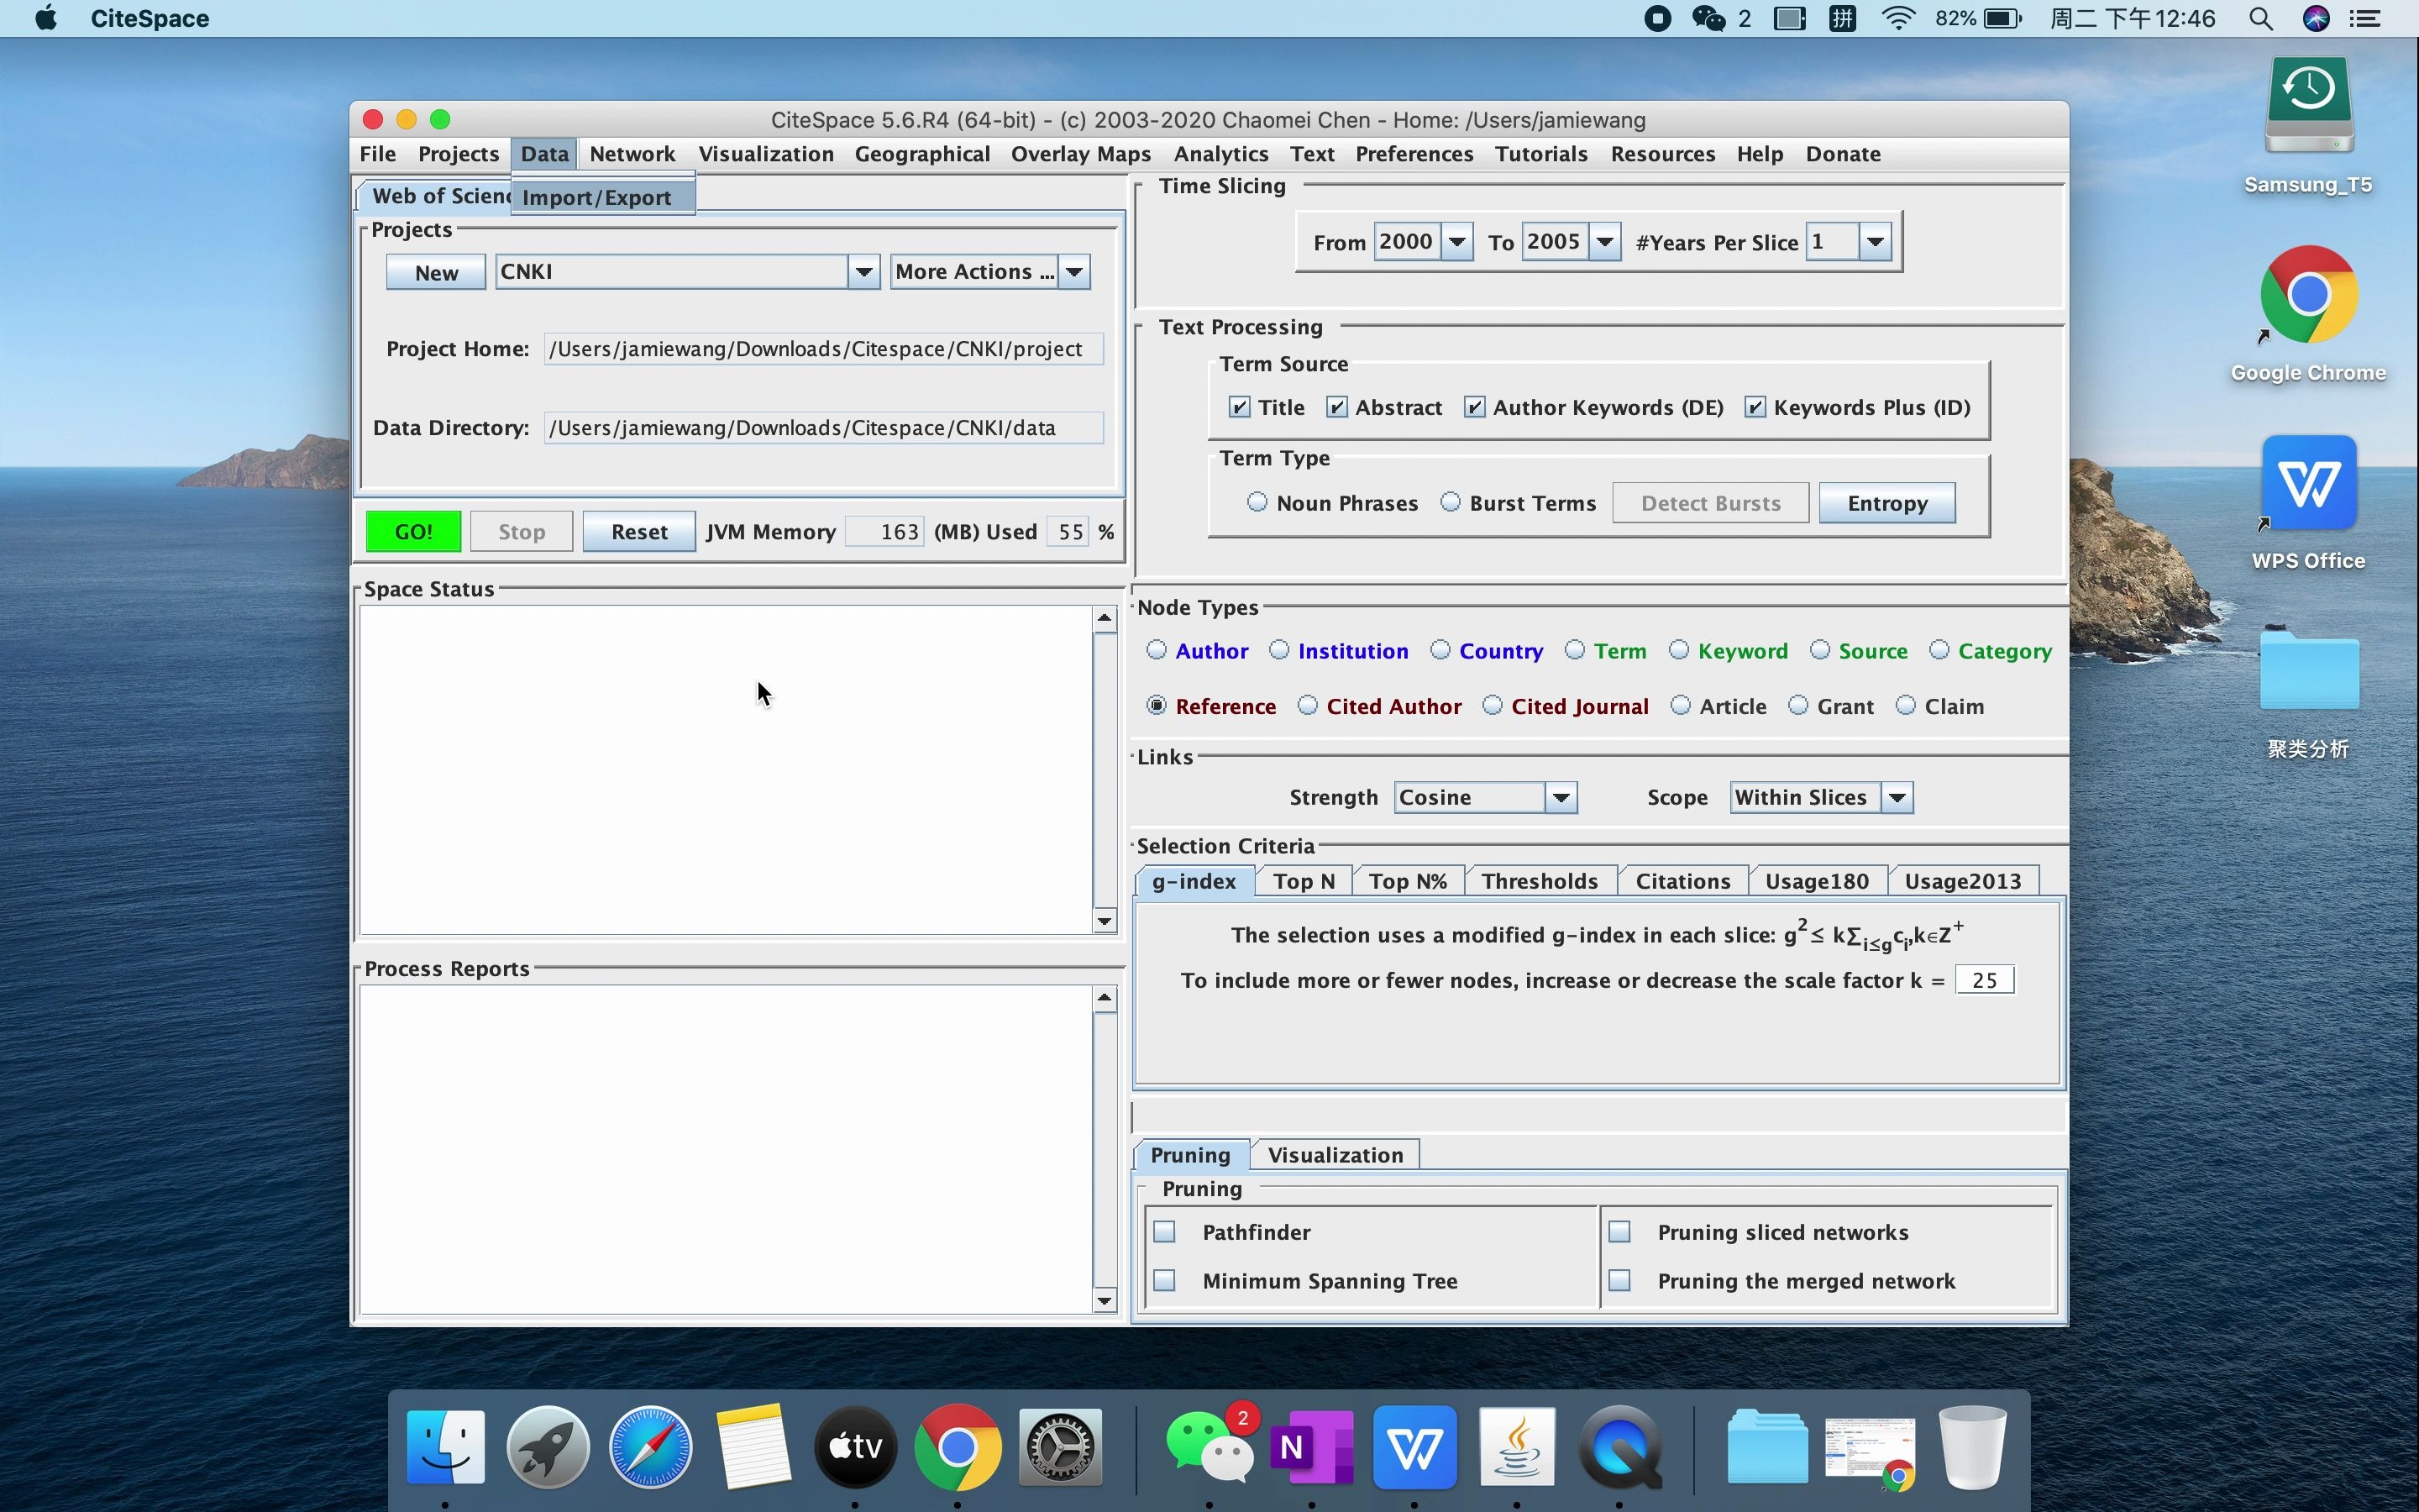Uncheck the Title term source

tap(1240, 407)
